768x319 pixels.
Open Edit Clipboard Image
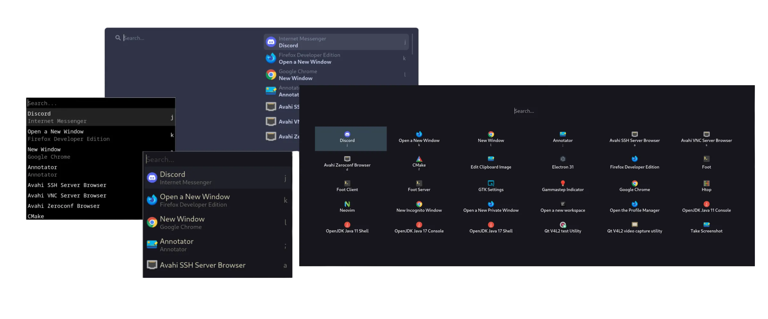[x=491, y=163]
